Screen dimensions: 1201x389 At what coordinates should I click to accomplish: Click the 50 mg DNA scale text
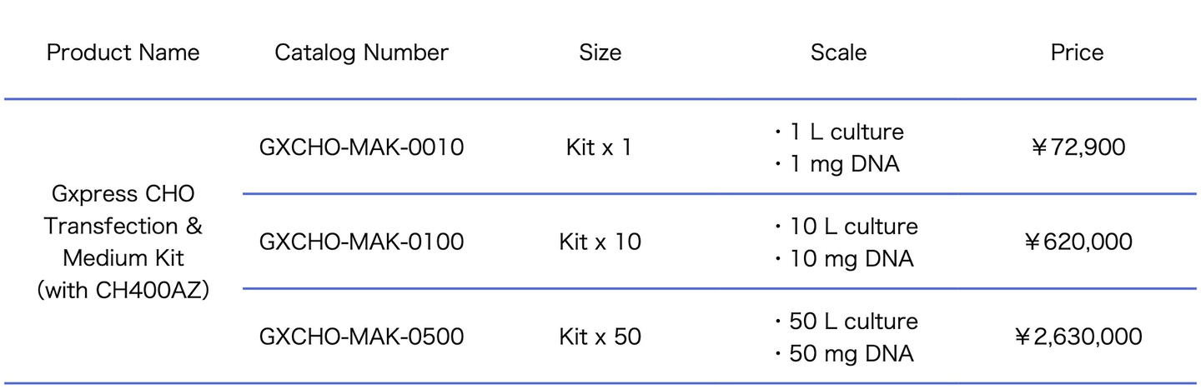coord(849,353)
